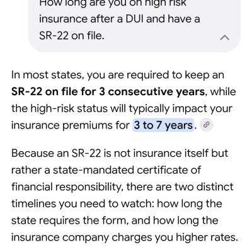
Task: Click the phrase 'state-mandated certificate of'
Action: (127, 170)
